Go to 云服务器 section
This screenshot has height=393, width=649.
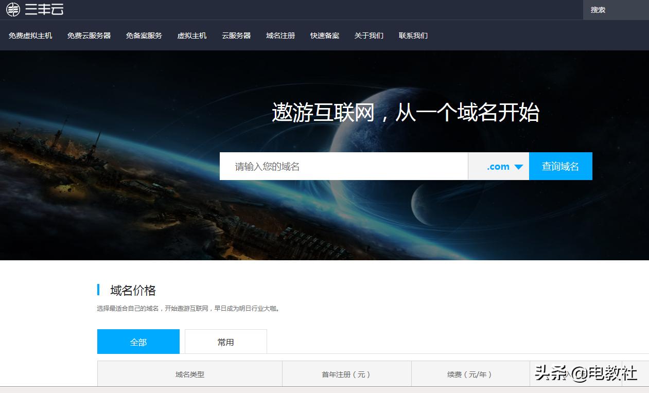coord(236,35)
